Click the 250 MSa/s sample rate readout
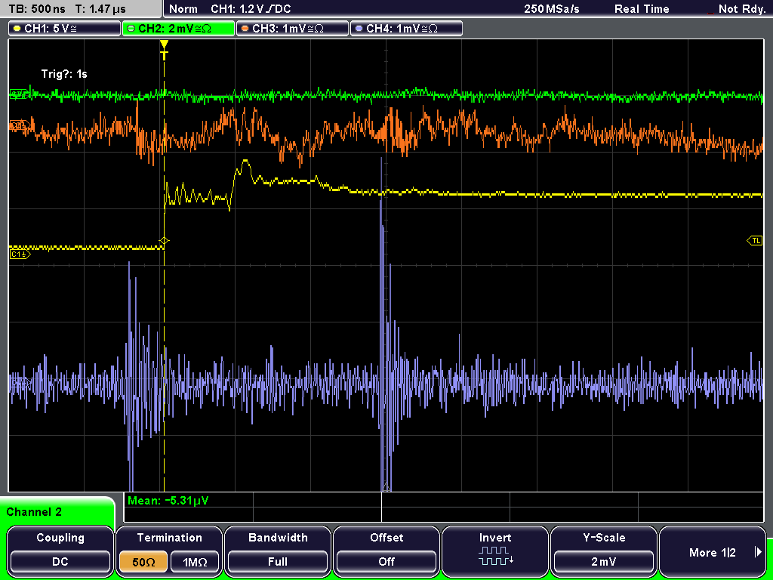The height and width of the screenshot is (580, 773). click(552, 9)
